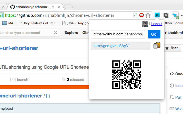Focus the long URL input field
The width and height of the screenshot is (183, 114).
click(118, 34)
